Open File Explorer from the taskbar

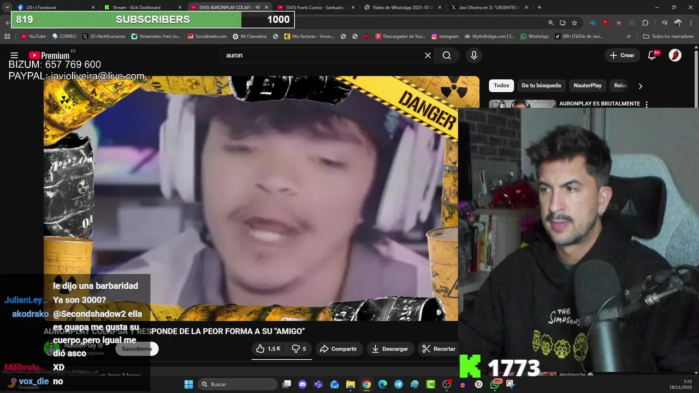point(351,384)
